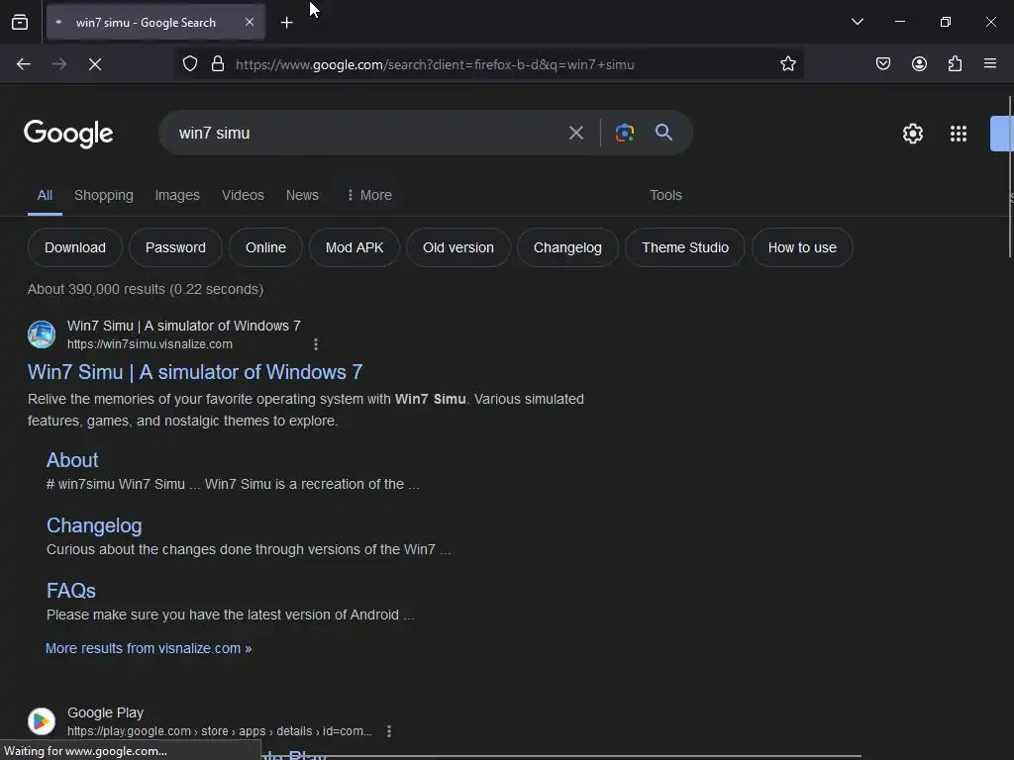Viewport: 1014px width, 760px height.
Task: Open the Tools options
Action: (665, 195)
